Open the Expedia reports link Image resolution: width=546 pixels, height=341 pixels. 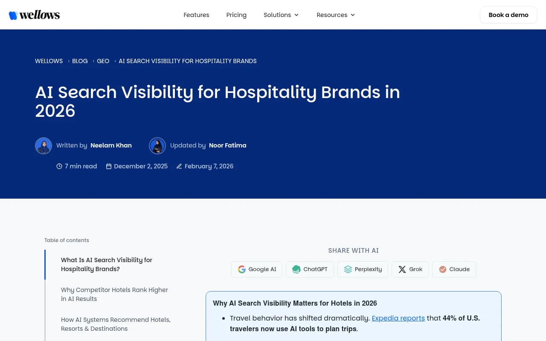[398, 318]
